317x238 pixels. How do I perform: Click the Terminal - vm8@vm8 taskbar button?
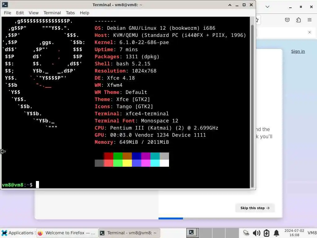(x=129, y=233)
